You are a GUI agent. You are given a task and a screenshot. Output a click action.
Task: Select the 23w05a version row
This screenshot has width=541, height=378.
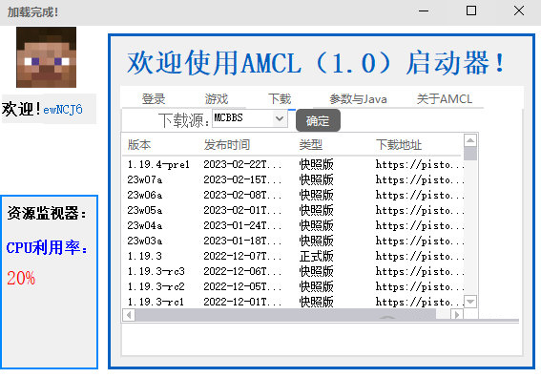pyautogui.click(x=293, y=210)
